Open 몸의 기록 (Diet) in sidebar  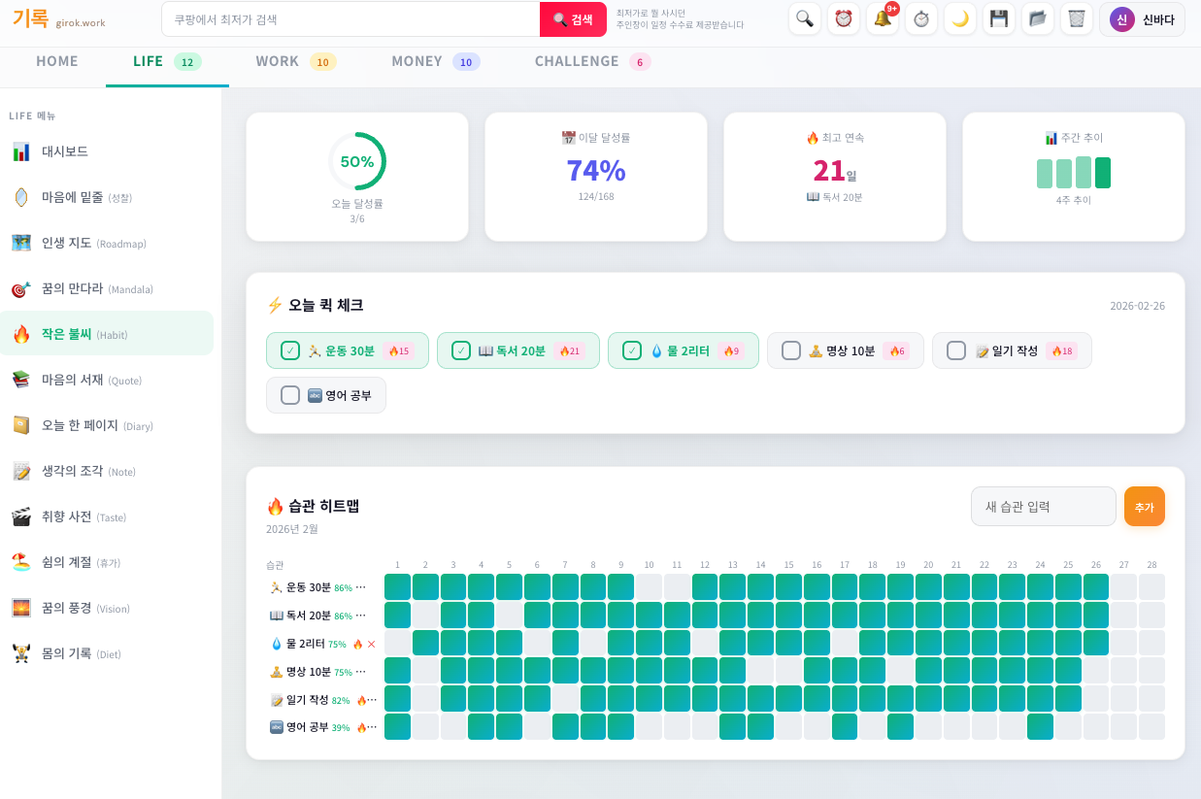pos(107,653)
